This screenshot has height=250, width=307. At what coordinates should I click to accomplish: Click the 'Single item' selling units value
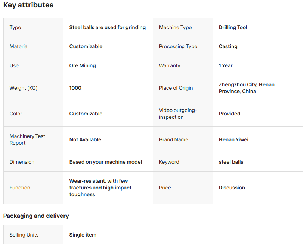[83, 235]
